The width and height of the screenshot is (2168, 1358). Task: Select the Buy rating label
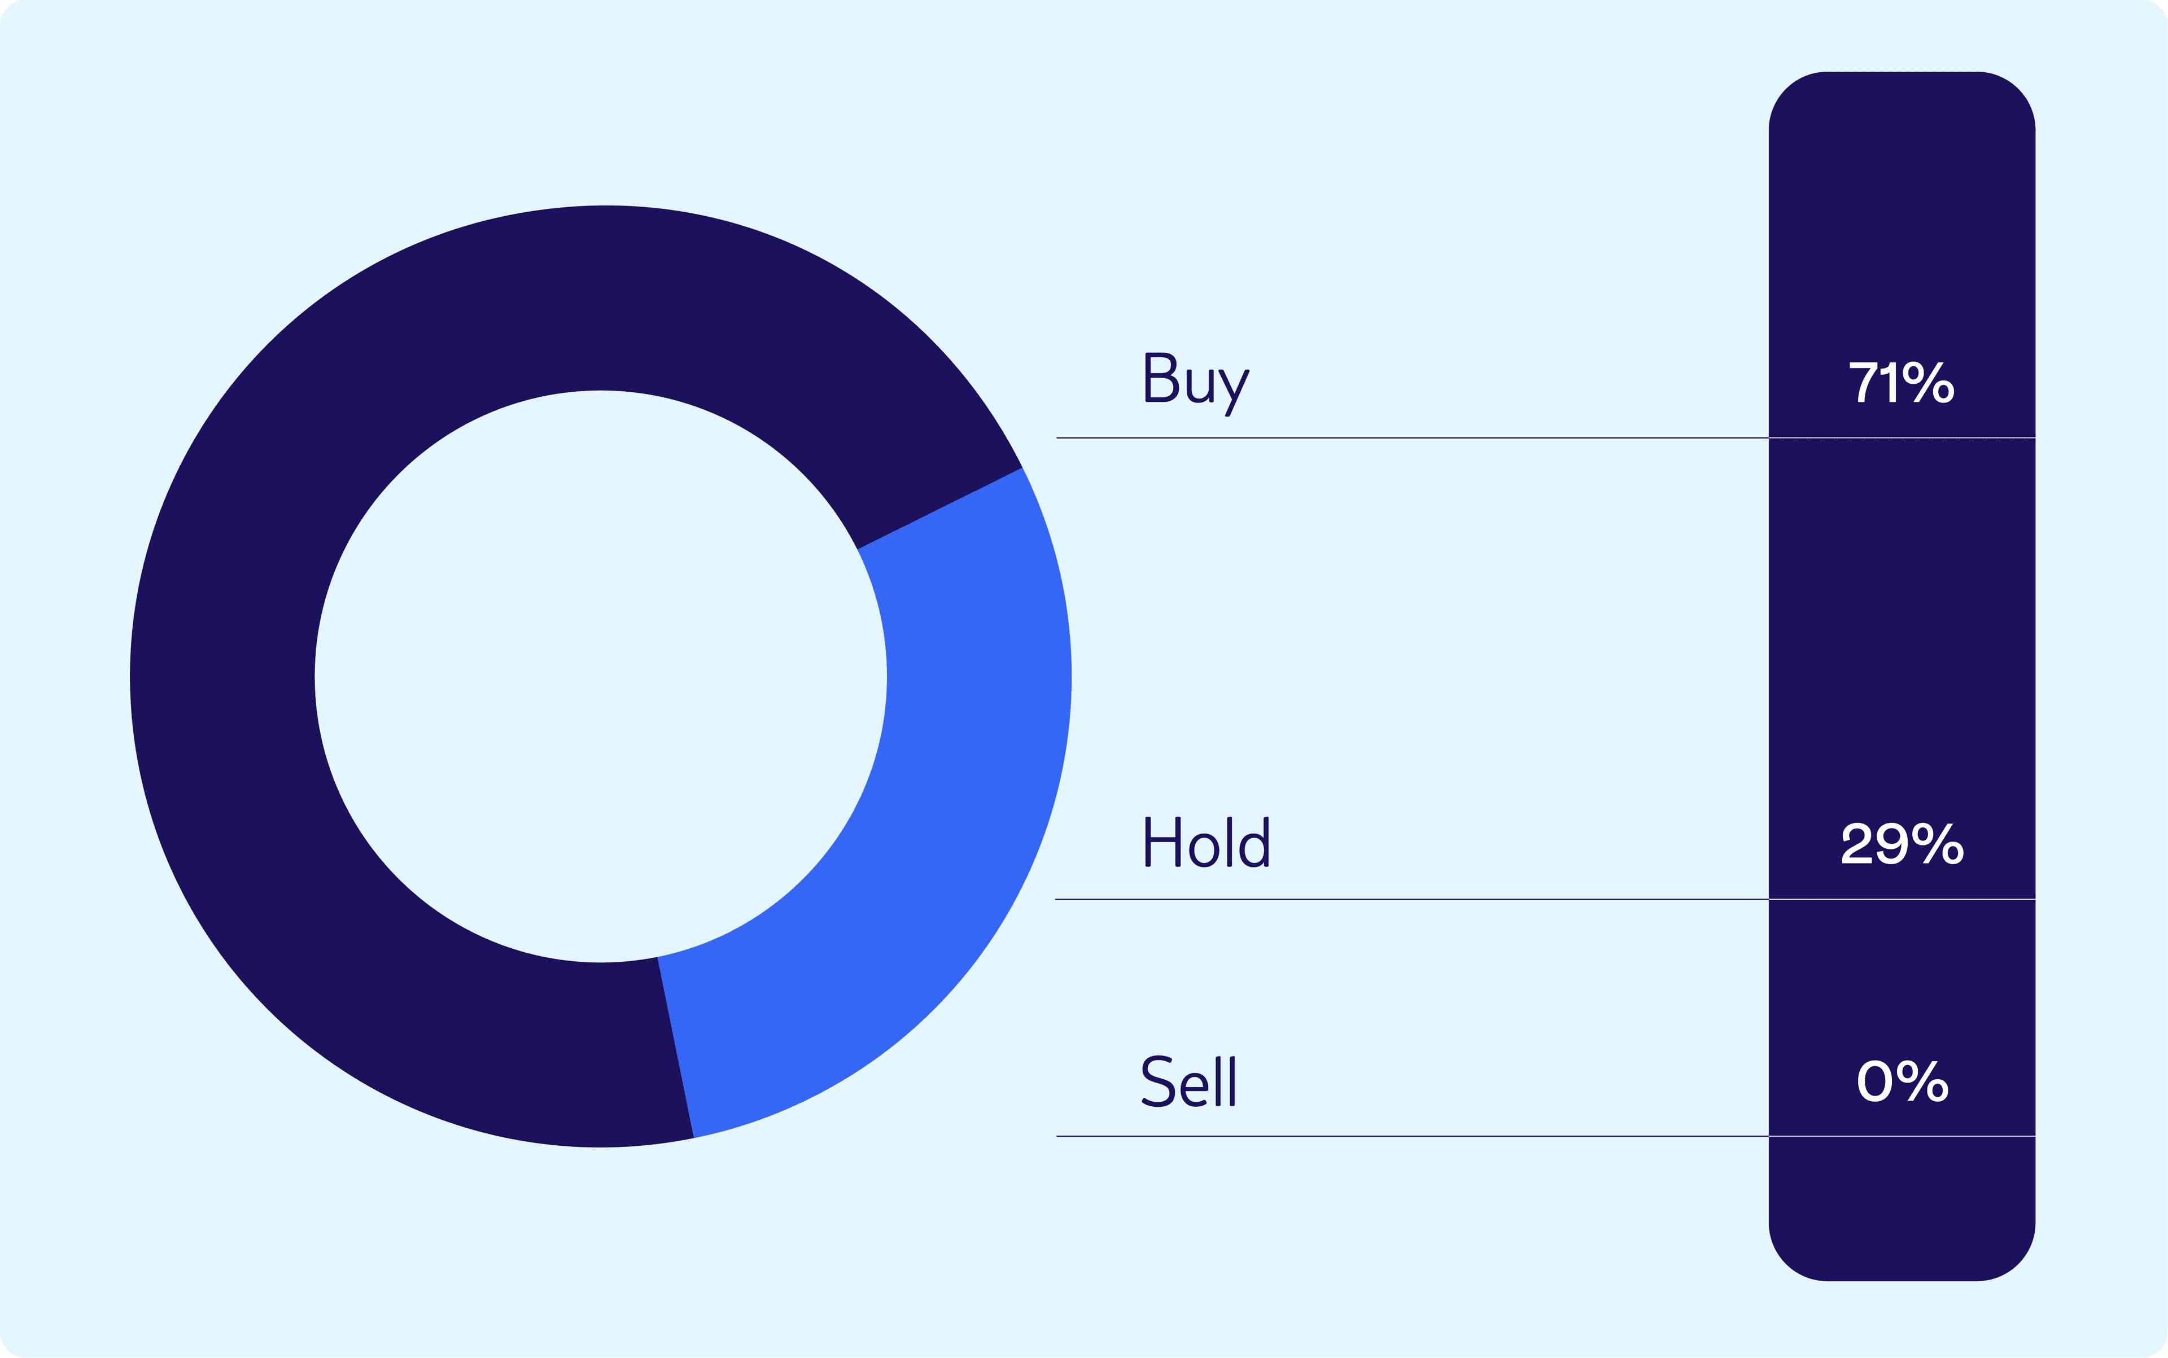(x=1196, y=382)
